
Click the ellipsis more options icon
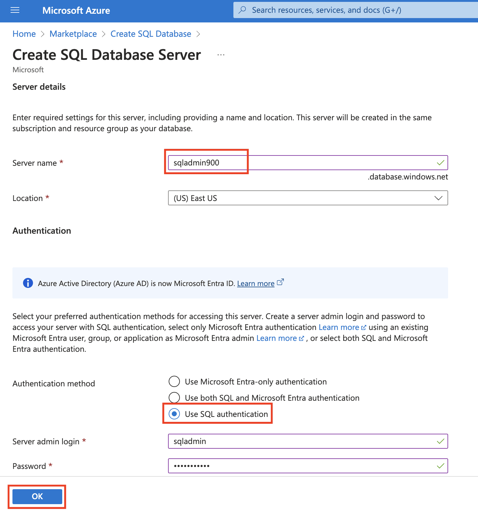[x=221, y=55]
